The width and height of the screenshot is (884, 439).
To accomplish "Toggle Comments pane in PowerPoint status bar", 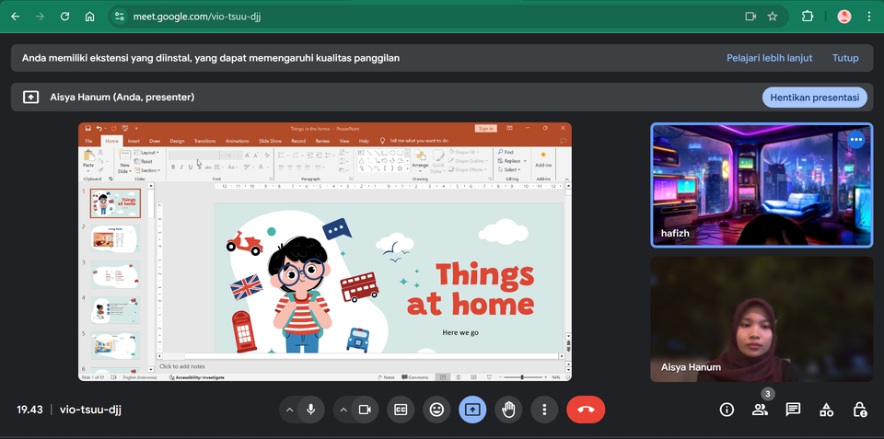I will tap(415, 377).
